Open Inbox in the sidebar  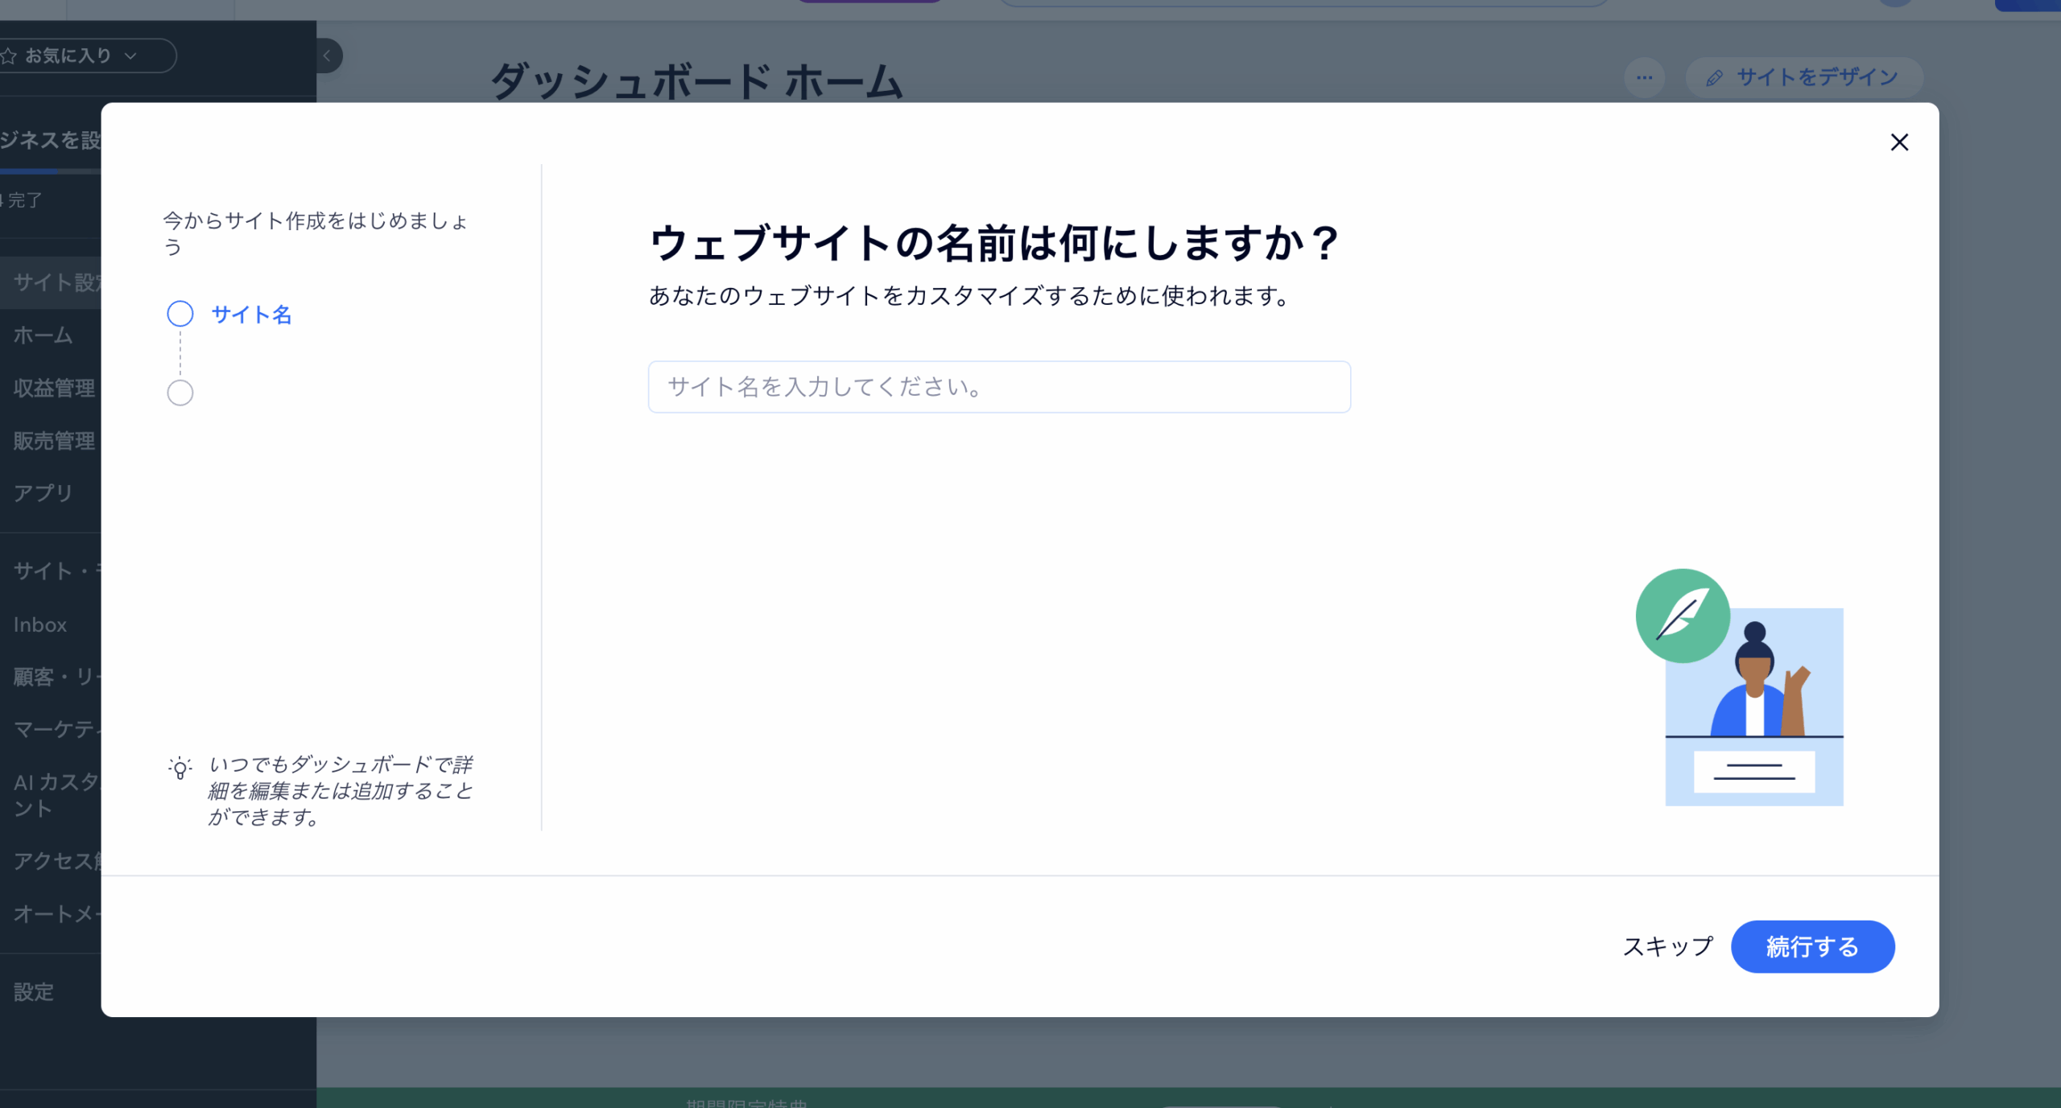pos(40,624)
